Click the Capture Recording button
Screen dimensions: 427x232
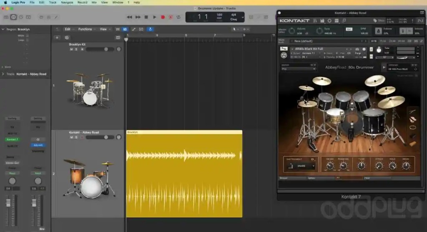click(171, 17)
